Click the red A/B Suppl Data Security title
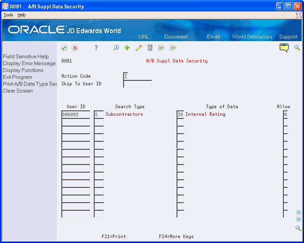 177,61
